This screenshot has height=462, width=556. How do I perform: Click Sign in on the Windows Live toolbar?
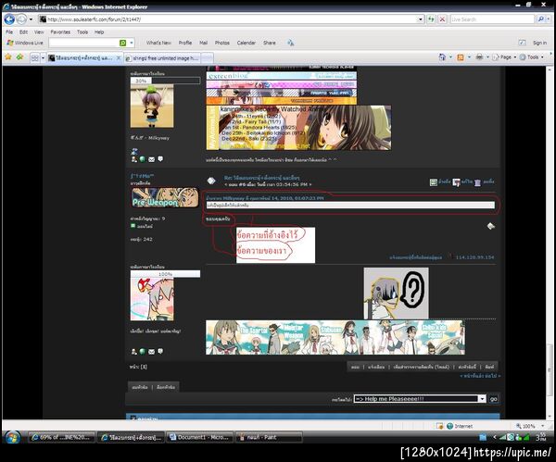(539, 43)
